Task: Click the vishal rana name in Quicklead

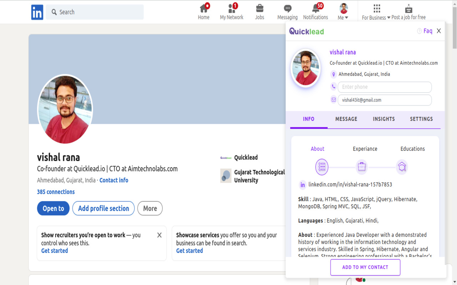Action: click(343, 52)
